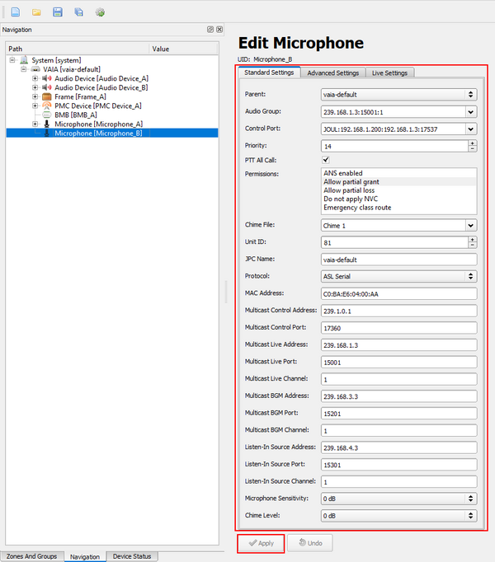Toggle 'Emergency class route' permission
Screen dimensions: 495x562
357,208
